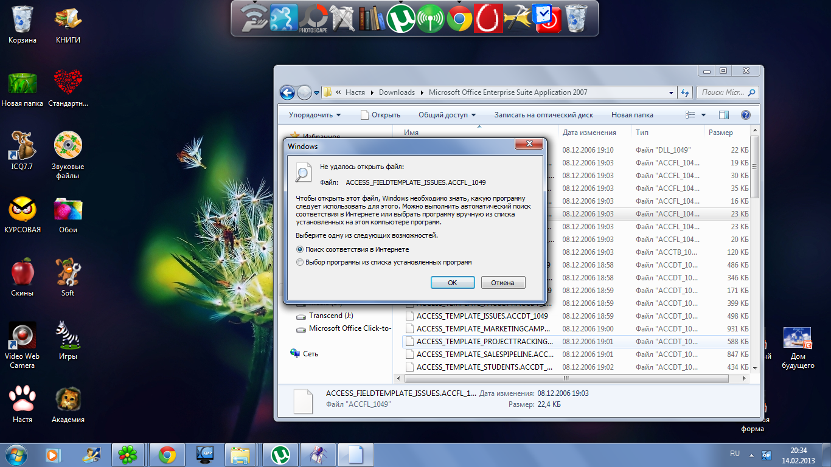Refresh the Explorer address bar
Screen dimensions: 831x467
tap(685, 92)
